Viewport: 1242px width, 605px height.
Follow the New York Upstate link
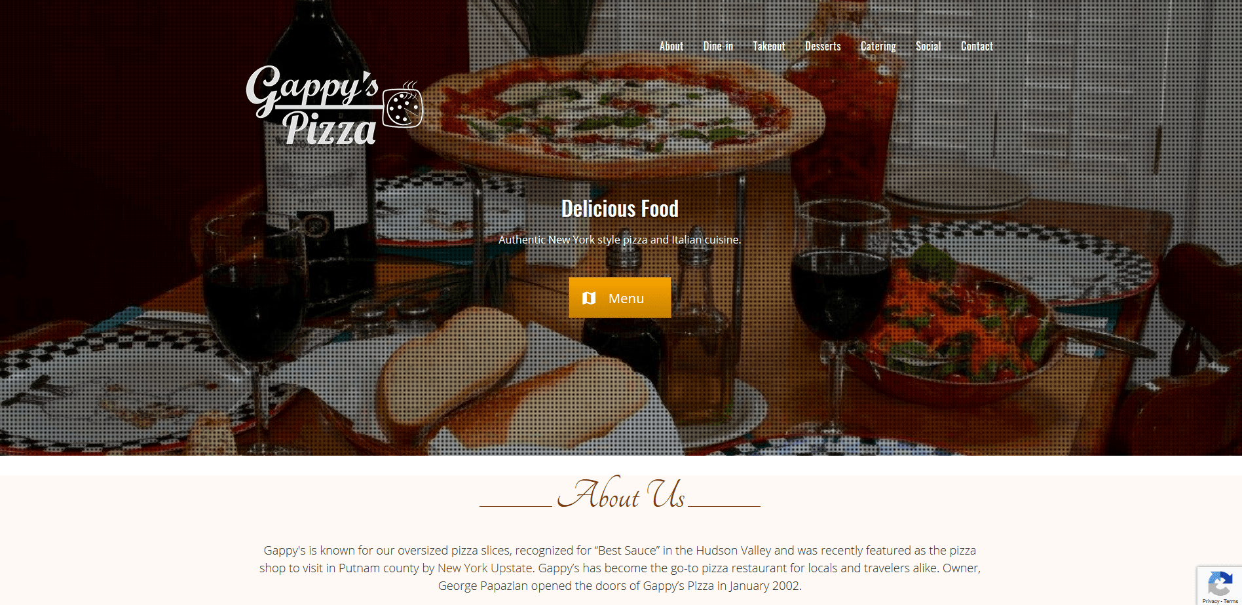point(485,568)
